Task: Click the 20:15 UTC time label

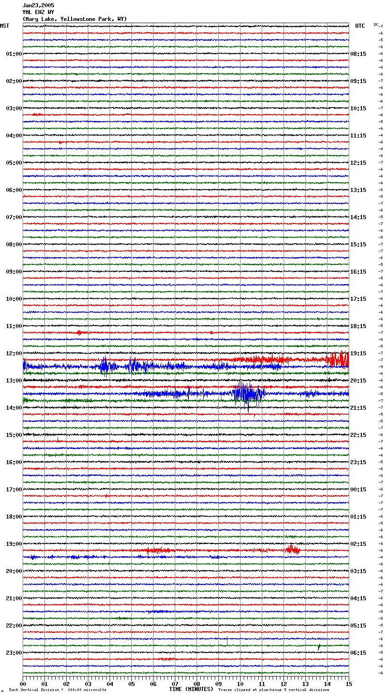Action: [x=358, y=381]
